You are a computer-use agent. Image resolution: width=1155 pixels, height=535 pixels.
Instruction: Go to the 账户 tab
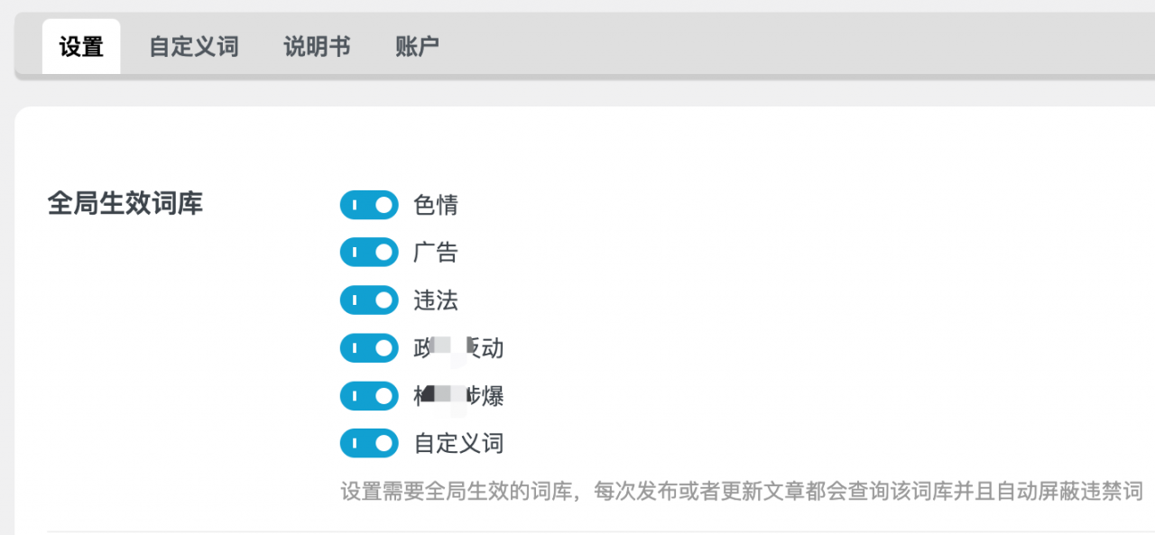coord(416,46)
